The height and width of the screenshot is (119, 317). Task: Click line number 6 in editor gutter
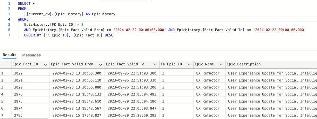click(x=9, y=30)
